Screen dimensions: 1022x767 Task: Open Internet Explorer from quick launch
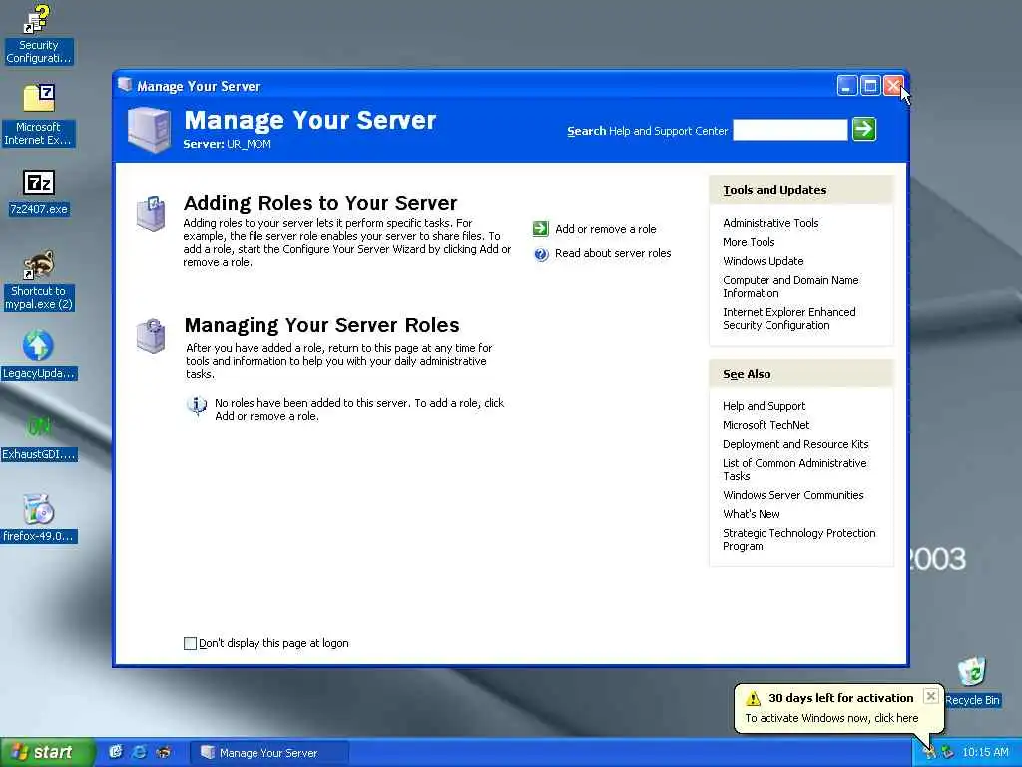[139, 752]
